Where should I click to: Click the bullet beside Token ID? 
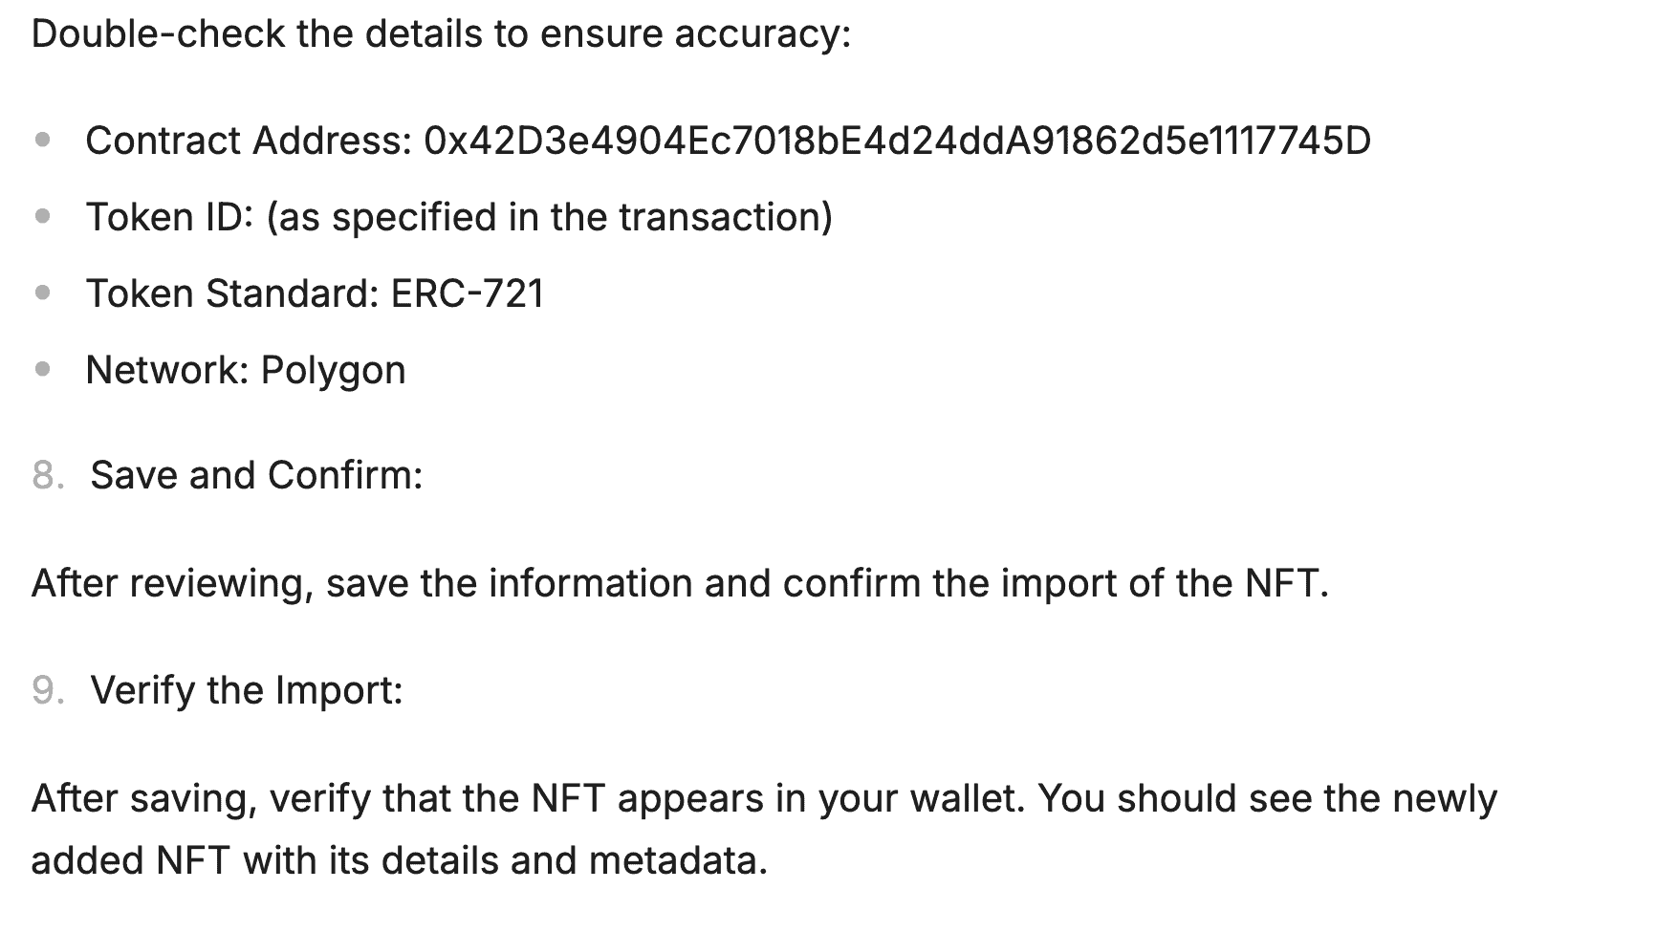tap(42, 217)
